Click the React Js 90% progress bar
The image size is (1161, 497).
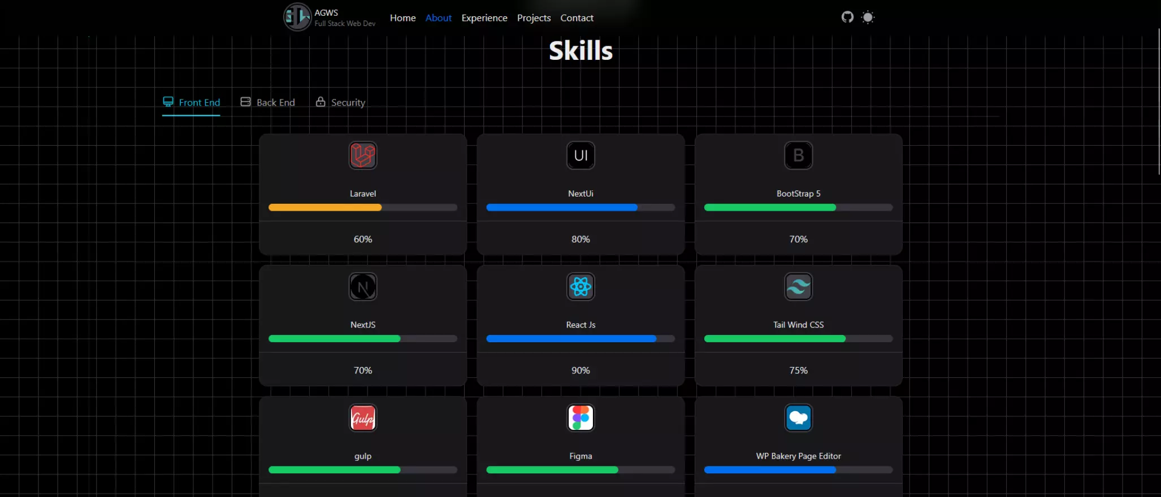coord(580,339)
